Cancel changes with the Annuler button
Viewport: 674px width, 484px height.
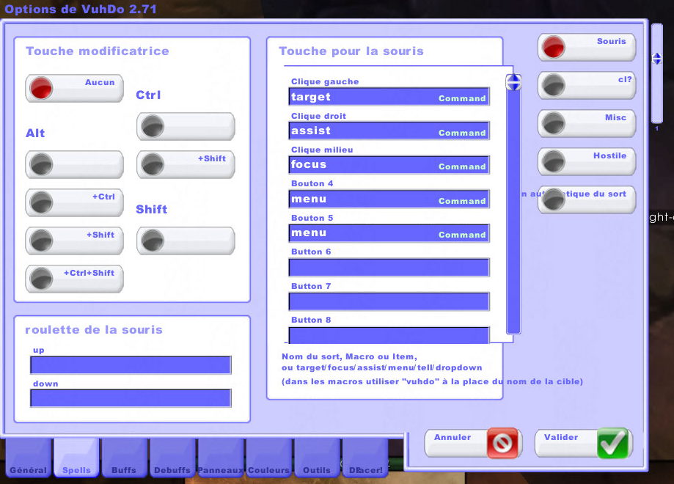(x=473, y=443)
